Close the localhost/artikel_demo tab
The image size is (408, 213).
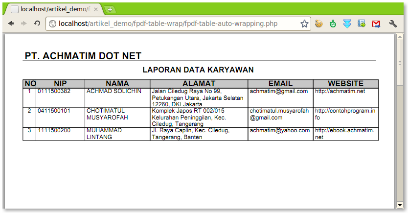95,9
